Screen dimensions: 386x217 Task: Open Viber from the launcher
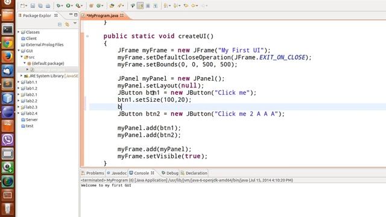coord(8,140)
